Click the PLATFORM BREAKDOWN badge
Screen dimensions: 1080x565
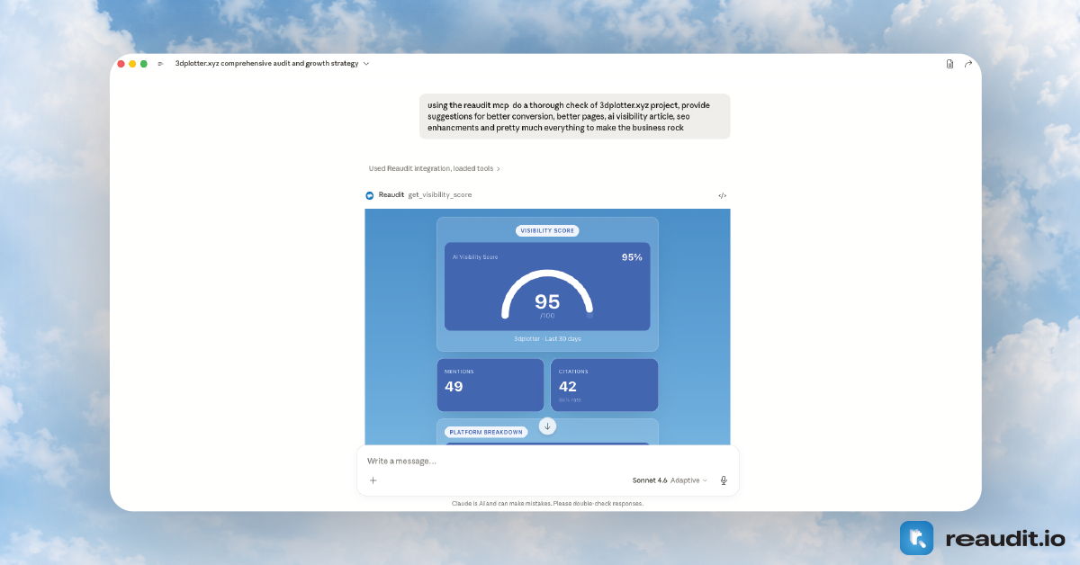point(486,432)
